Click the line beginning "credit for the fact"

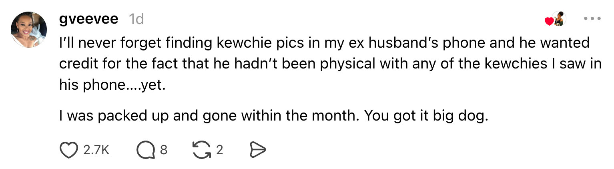pyautogui.click(x=330, y=63)
